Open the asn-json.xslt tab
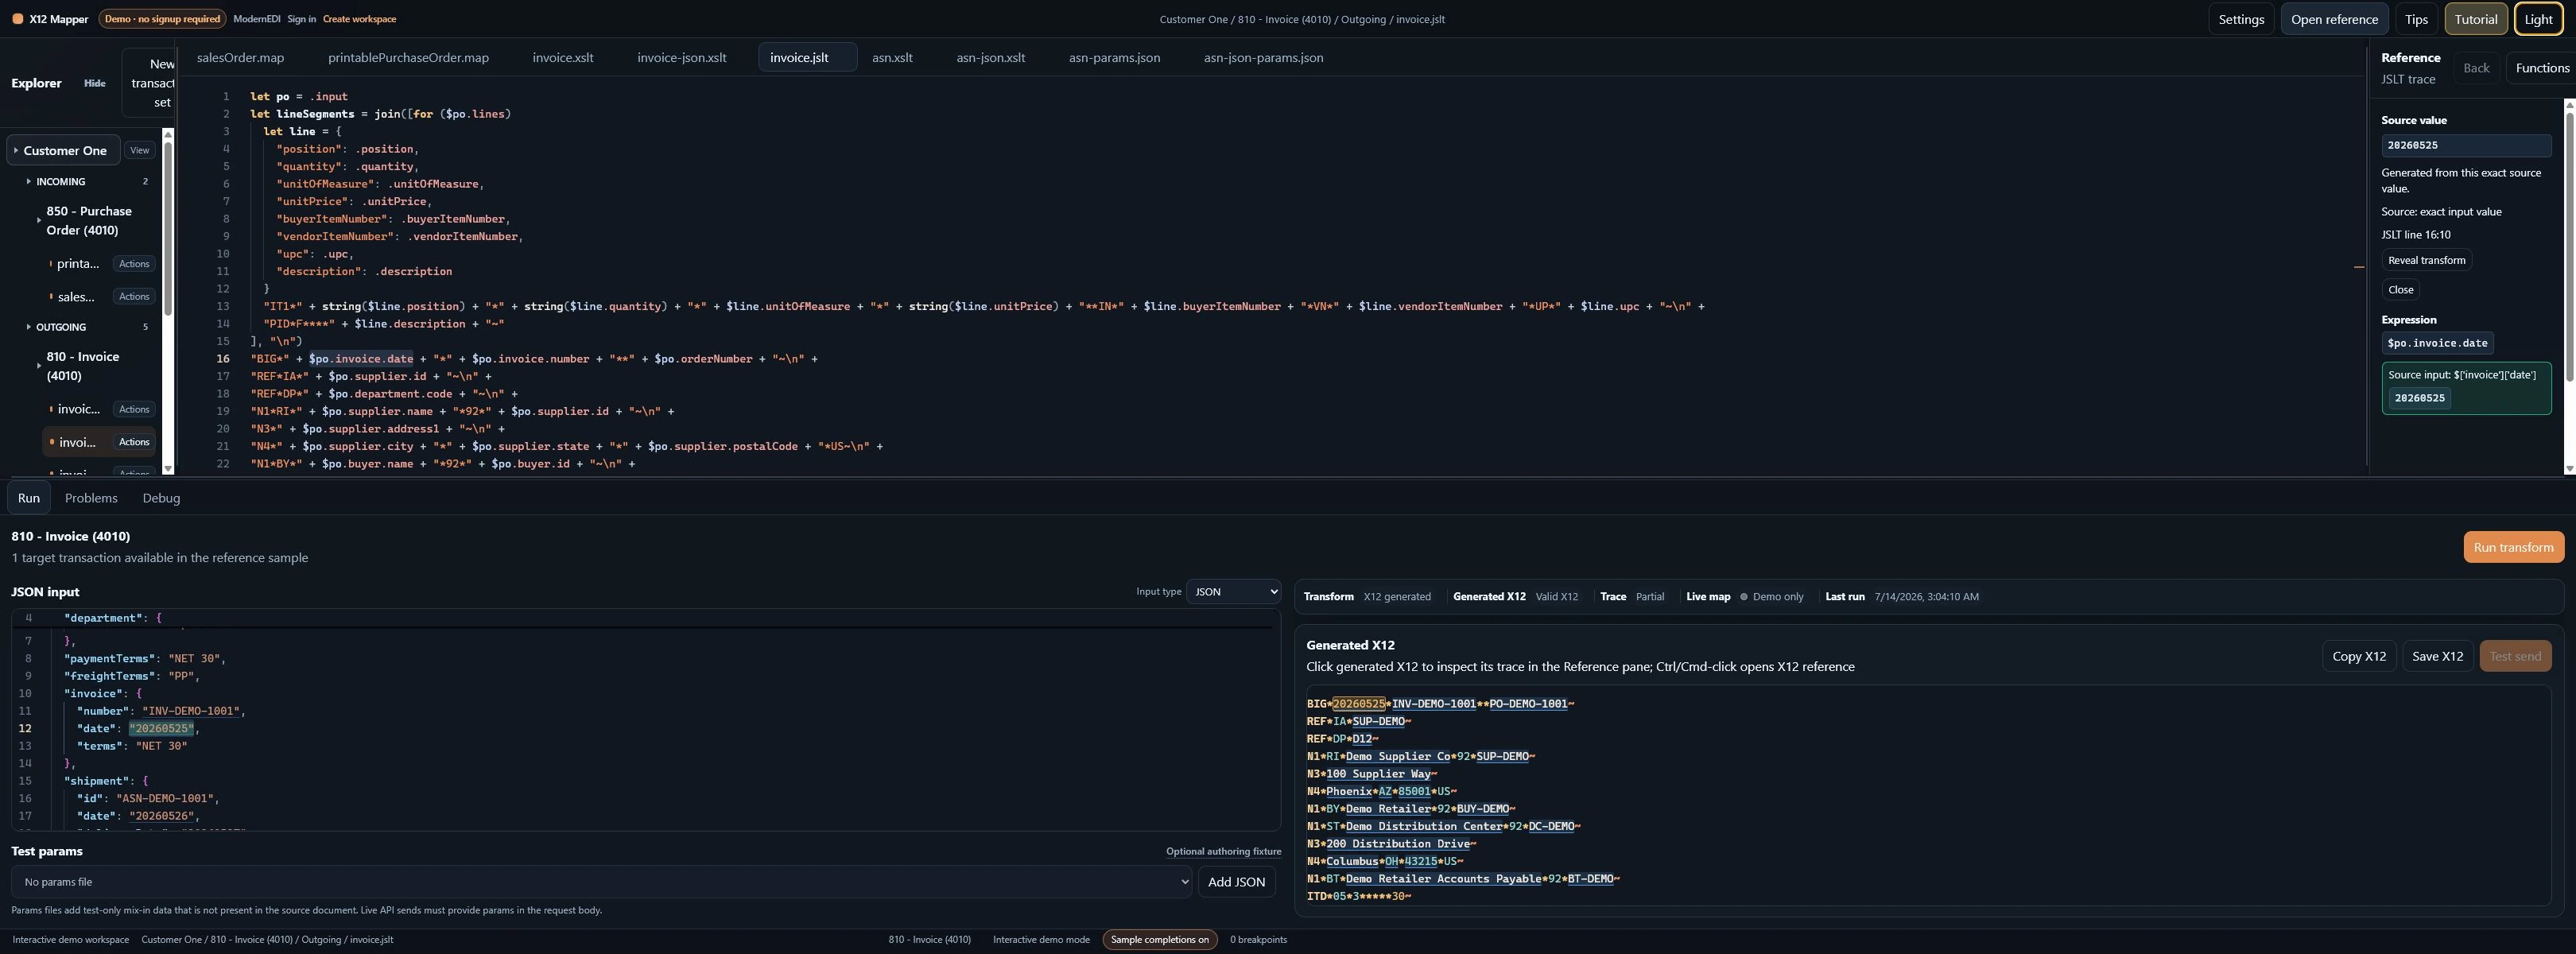The image size is (2576, 954). click(990, 57)
